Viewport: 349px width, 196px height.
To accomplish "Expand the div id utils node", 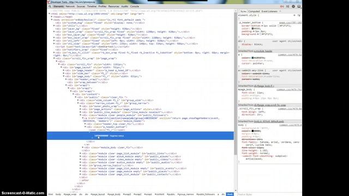I will click(x=54, y=26).
